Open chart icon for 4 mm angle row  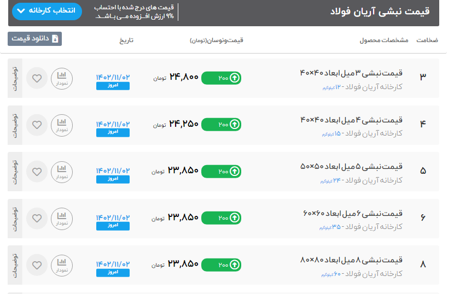click(x=62, y=125)
